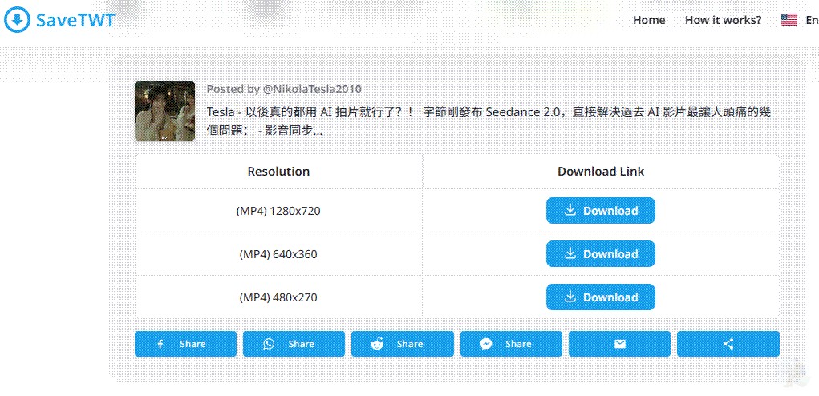The width and height of the screenshot is (819, 396).
Task: Share via Facebook button
Action: 185,344
